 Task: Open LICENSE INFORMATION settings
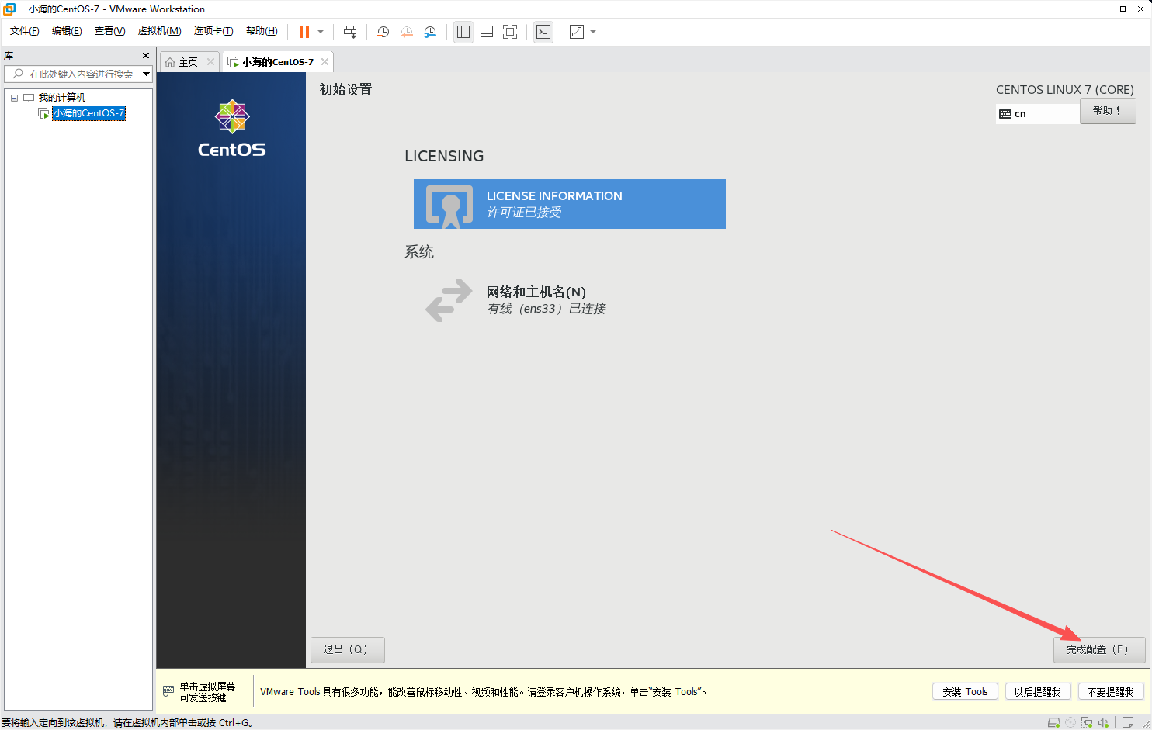tap(570, 204)
